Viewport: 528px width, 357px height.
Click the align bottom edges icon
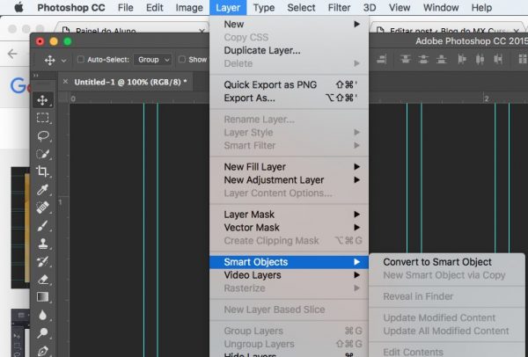(382, 60)
